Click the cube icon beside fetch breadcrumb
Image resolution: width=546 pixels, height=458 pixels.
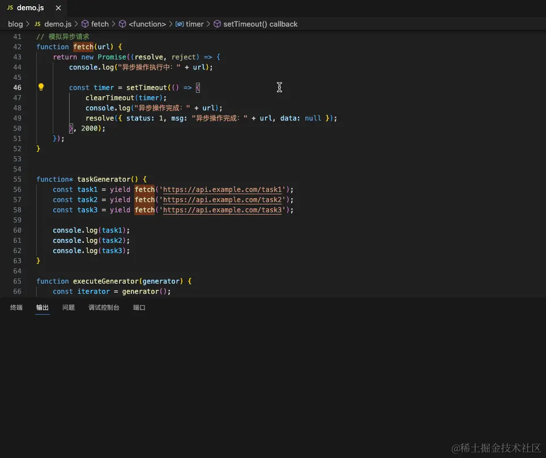pos(85,24)
